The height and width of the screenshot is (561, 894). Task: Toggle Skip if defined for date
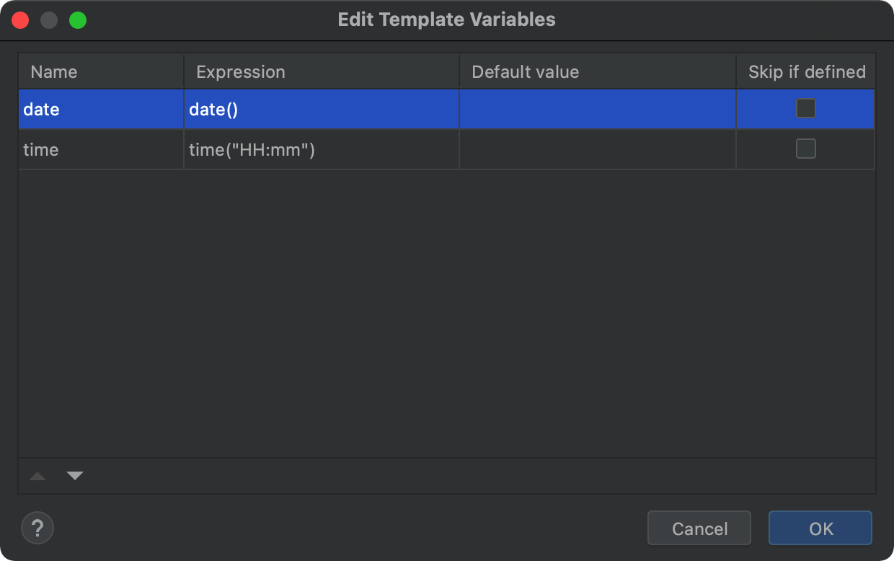click(x=805, y=109)
